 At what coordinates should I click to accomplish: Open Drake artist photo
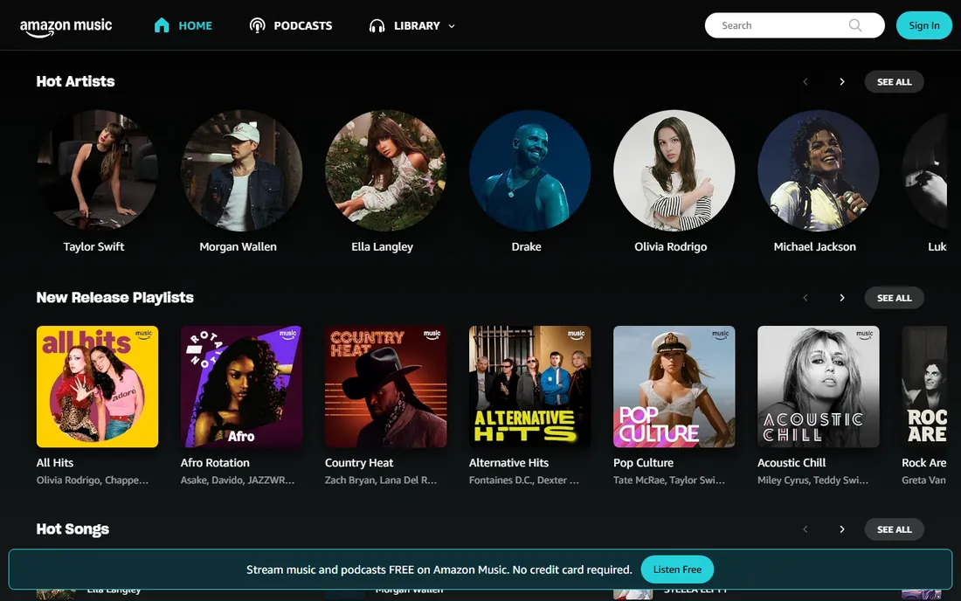[x=530, y=170]
